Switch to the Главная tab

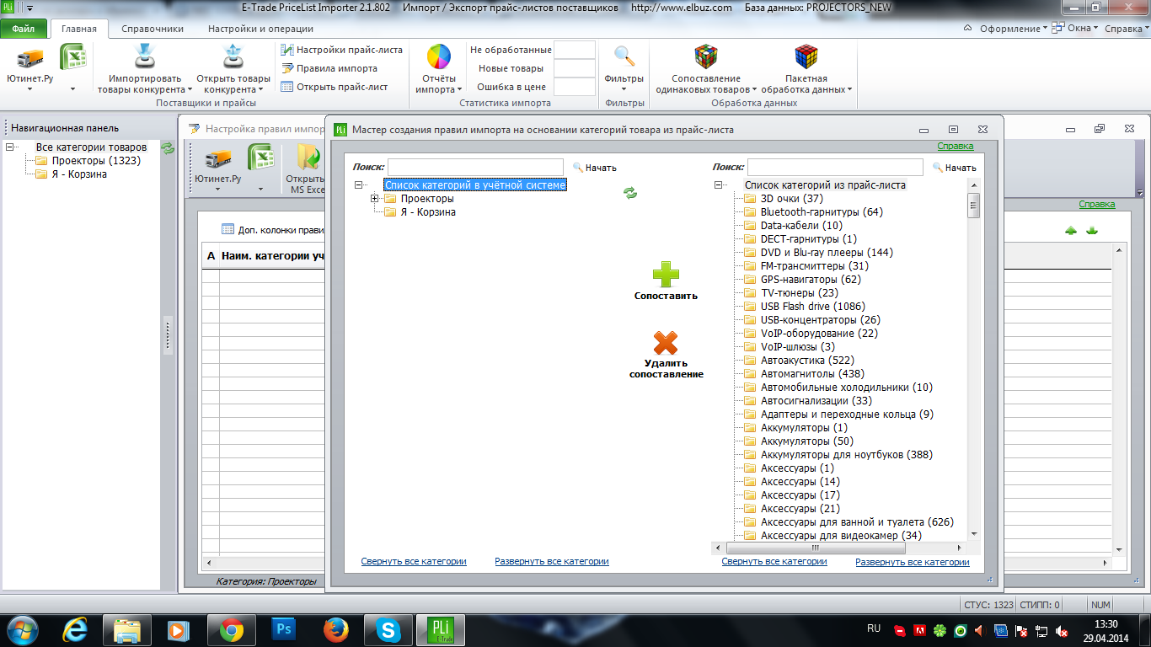[x=79, y=29]
